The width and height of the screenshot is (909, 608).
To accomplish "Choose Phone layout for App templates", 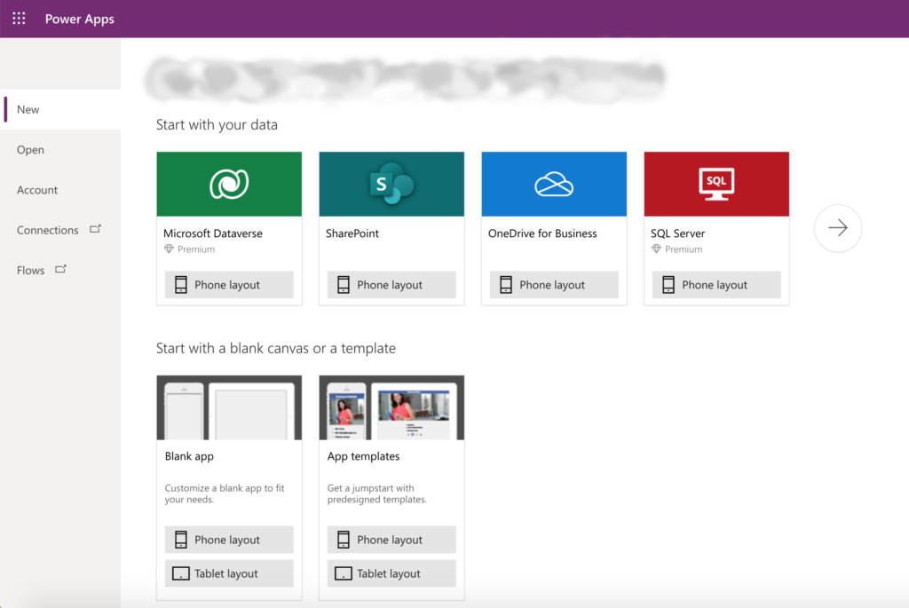I will pos(391,540).
